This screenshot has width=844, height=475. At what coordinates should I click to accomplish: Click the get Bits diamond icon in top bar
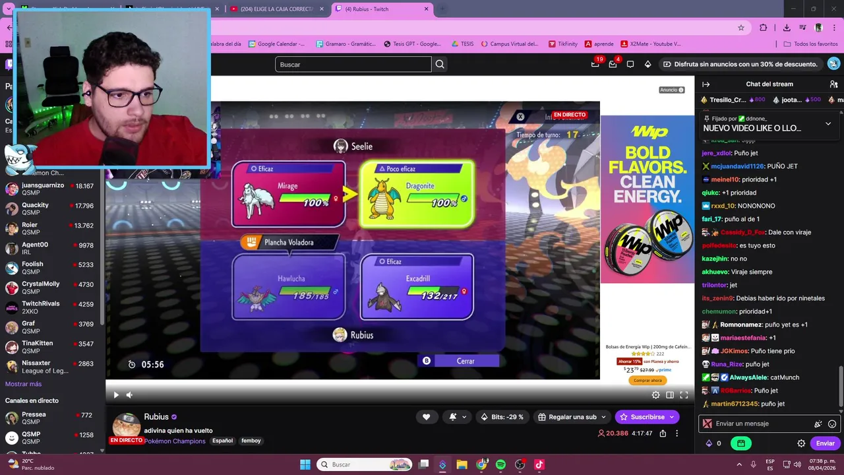coord(648,64)
